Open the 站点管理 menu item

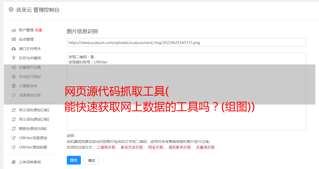tap(26, 39)
